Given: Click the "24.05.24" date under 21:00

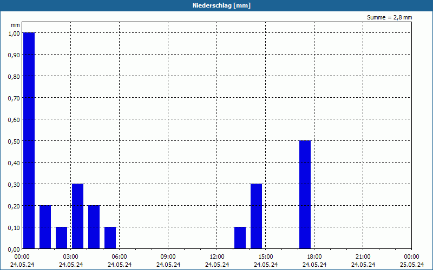Looking at the screenshot, I should point(363,265).
